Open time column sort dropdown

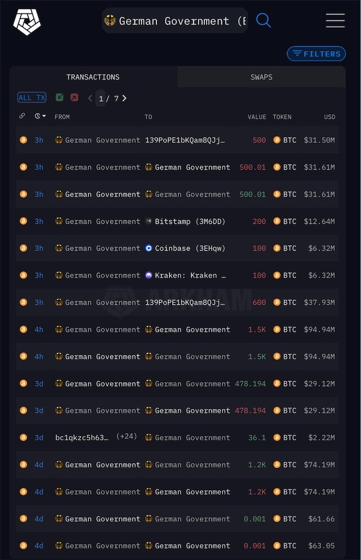(x=40, y=116)
